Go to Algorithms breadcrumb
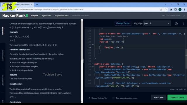Screen dimensions: 187x105 point(46,15)
